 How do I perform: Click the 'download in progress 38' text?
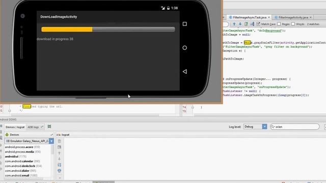click(x=55, y=39)
